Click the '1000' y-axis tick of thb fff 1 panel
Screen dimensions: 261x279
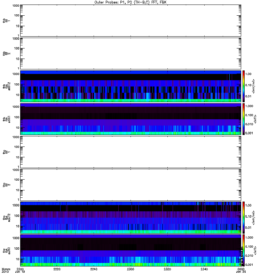16,6
